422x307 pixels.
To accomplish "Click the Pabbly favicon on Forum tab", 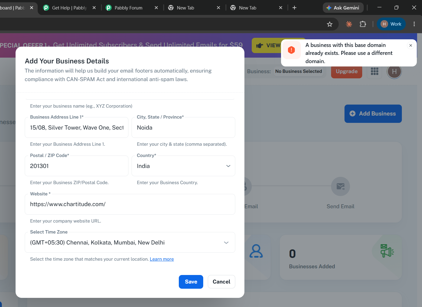I will coord(109,8).
